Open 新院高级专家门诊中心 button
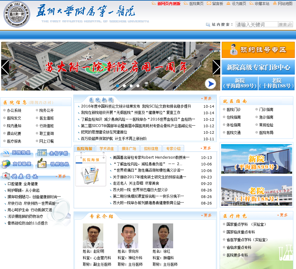Viewport: 296px width, 269px height. click(x=258, y=67)
